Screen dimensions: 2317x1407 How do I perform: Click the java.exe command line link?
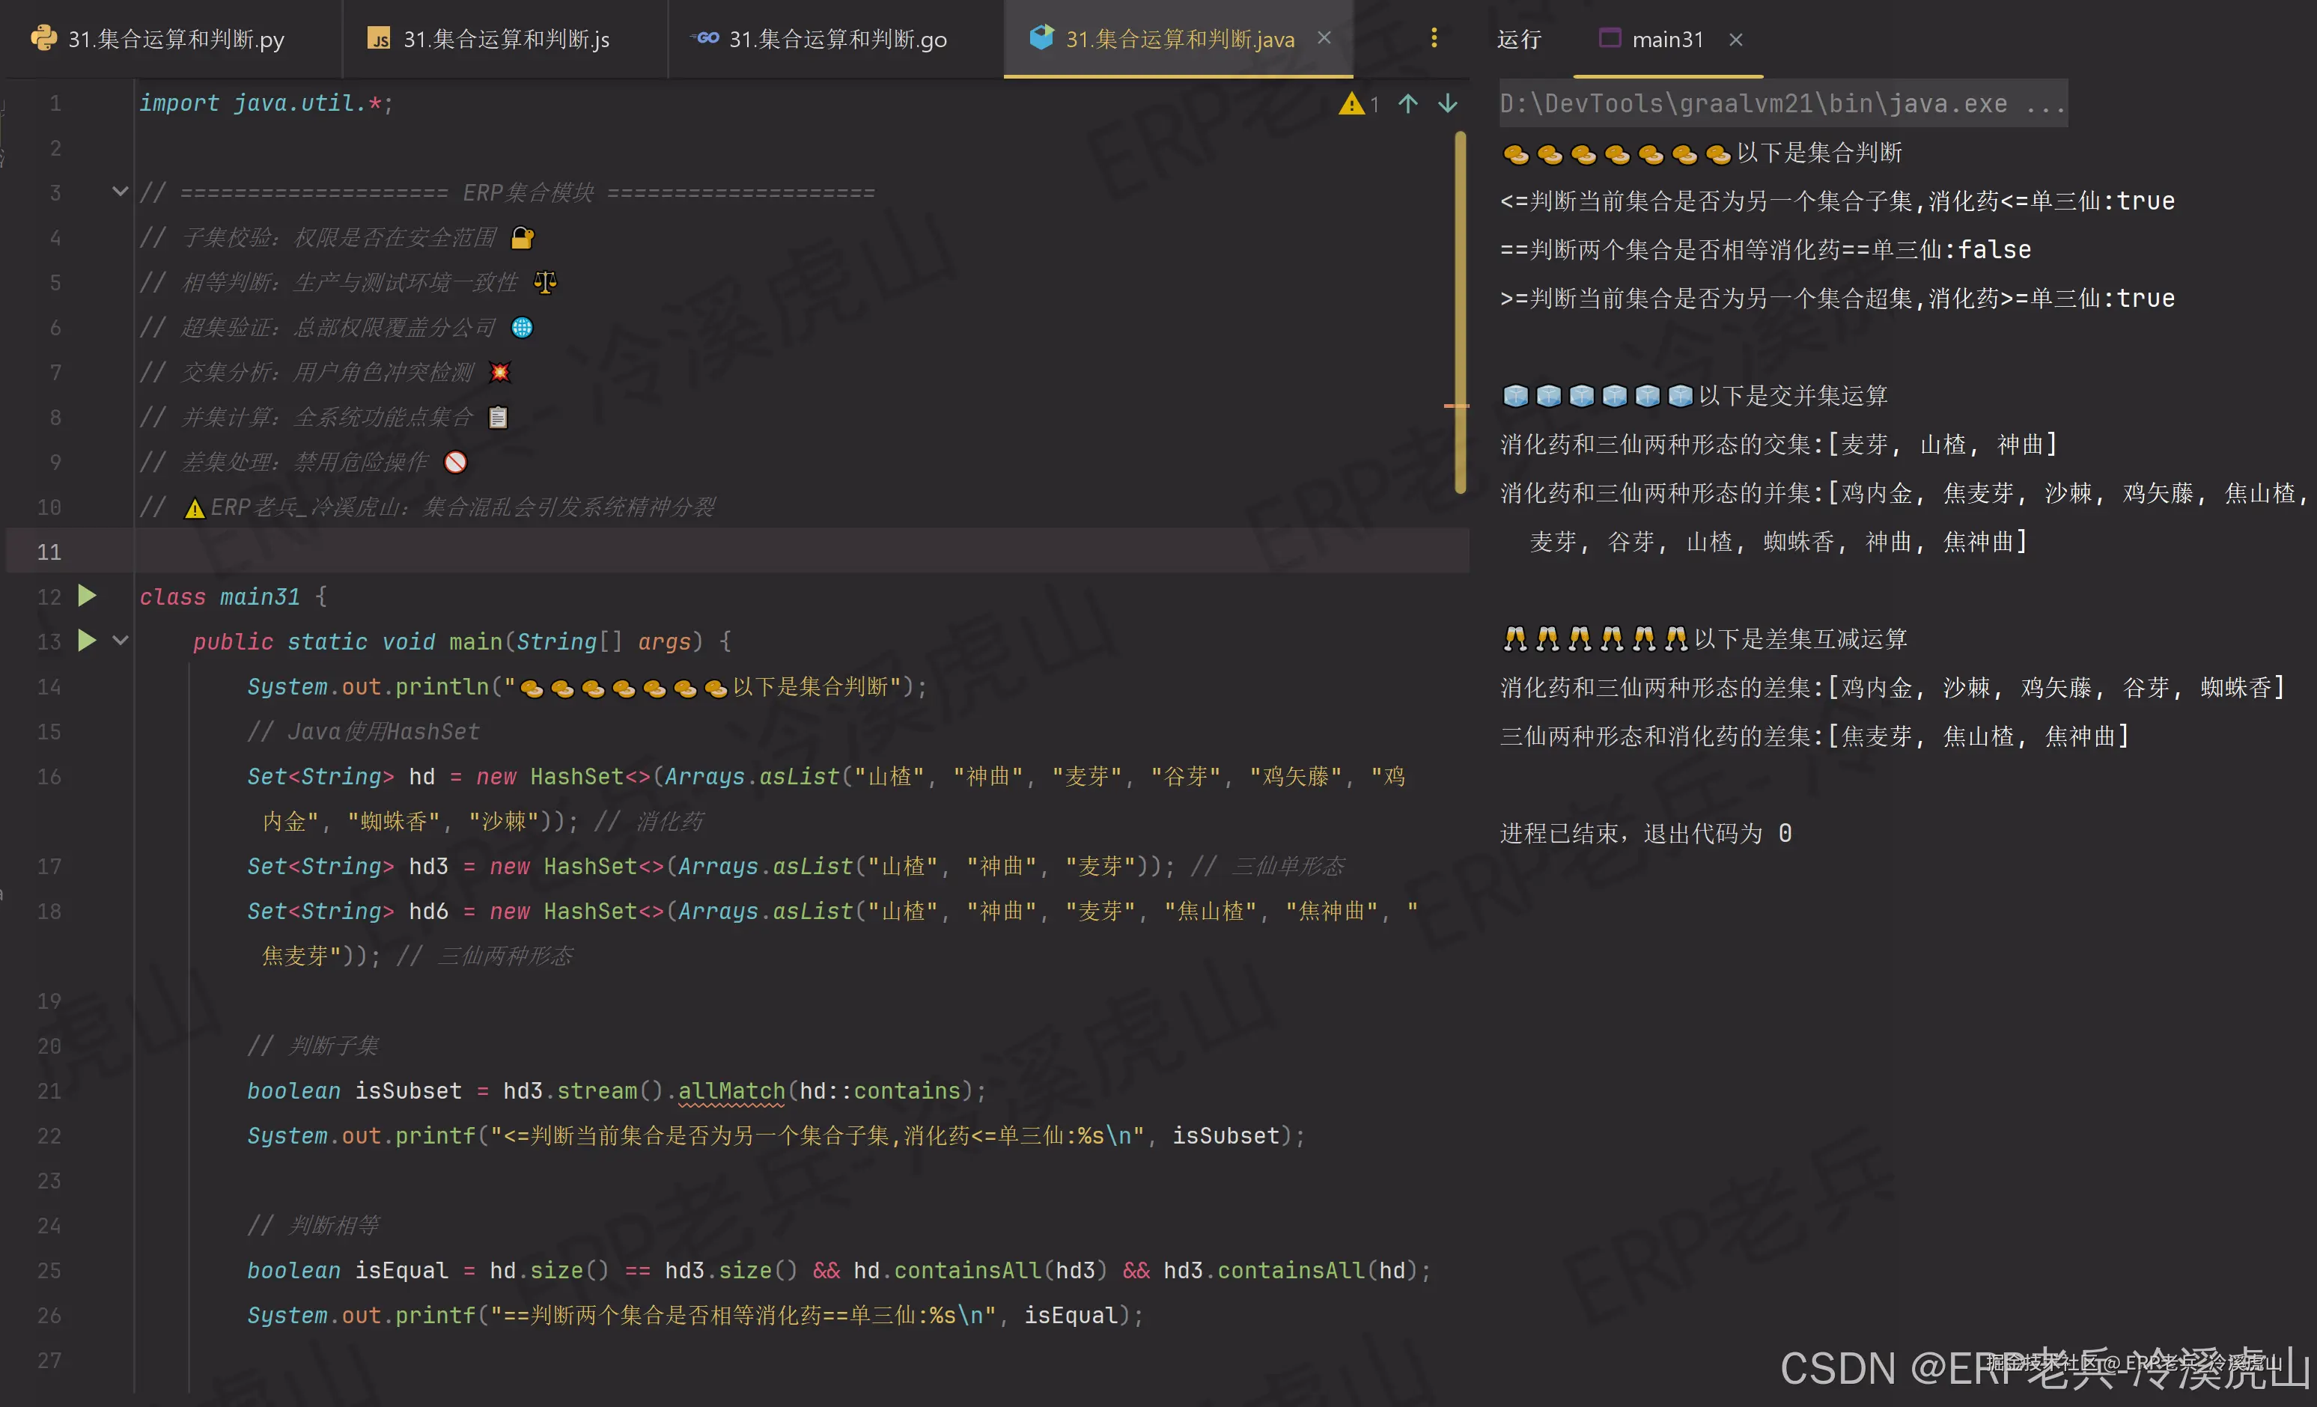(x=1782, y=103)
